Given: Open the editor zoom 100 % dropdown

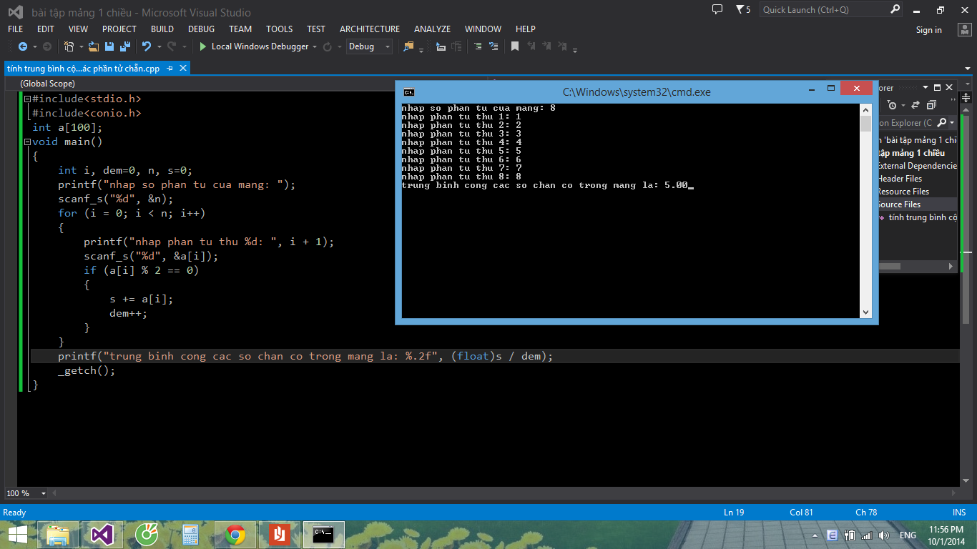Looking at the screenshot, I should click(x=44, y=493).
